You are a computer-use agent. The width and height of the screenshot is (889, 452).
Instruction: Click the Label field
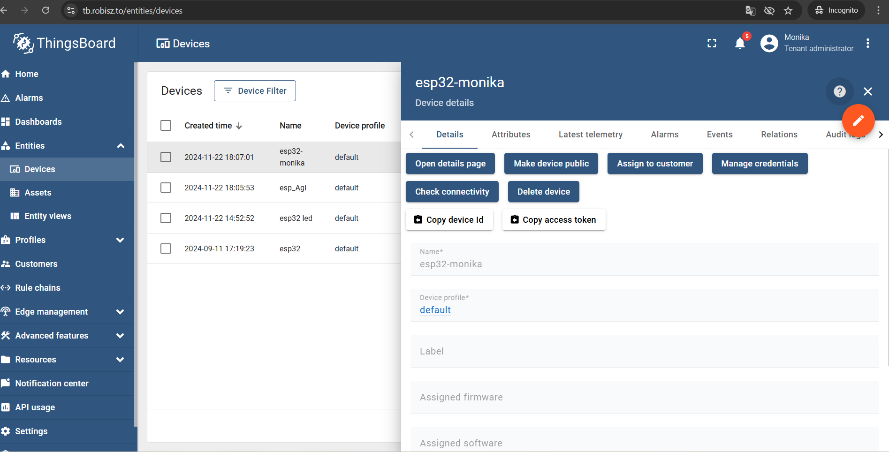tap(644, 351)
